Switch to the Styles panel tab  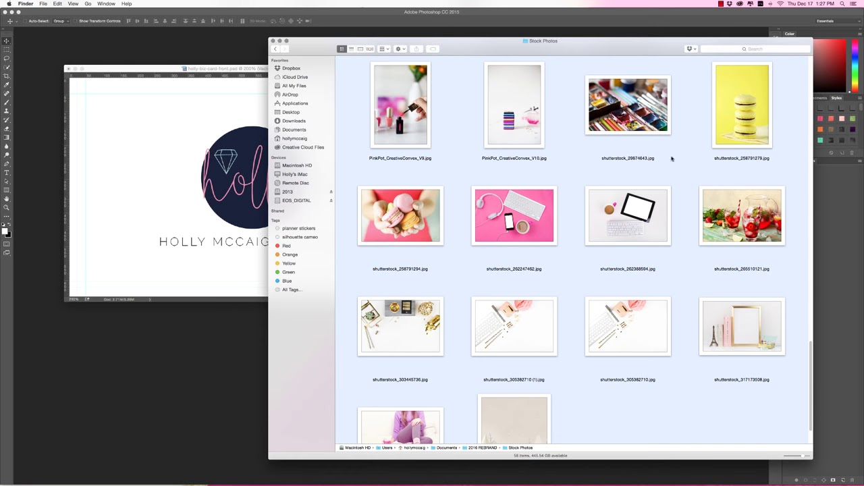coord(836,98)
